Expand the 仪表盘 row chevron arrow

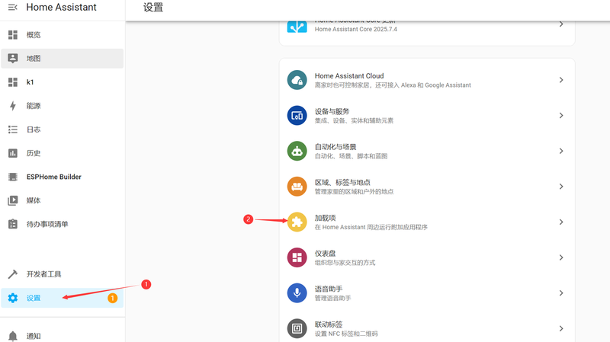pyautogui.click(x=560, y=257)
